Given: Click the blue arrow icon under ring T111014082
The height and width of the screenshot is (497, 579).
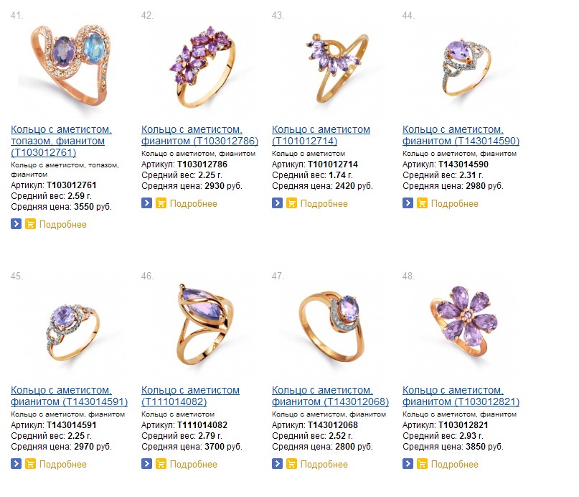Looking at the screenshot, I should coord(146,464).
